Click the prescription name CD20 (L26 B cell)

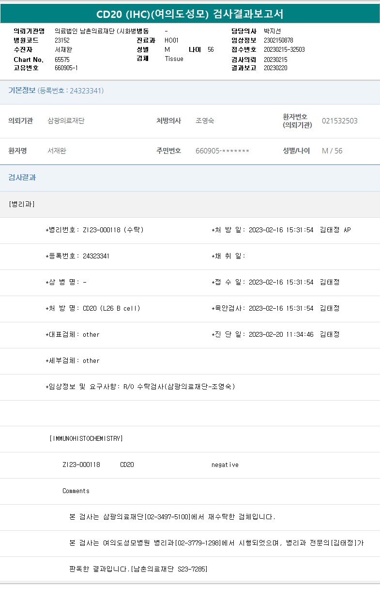pos(111,308)
